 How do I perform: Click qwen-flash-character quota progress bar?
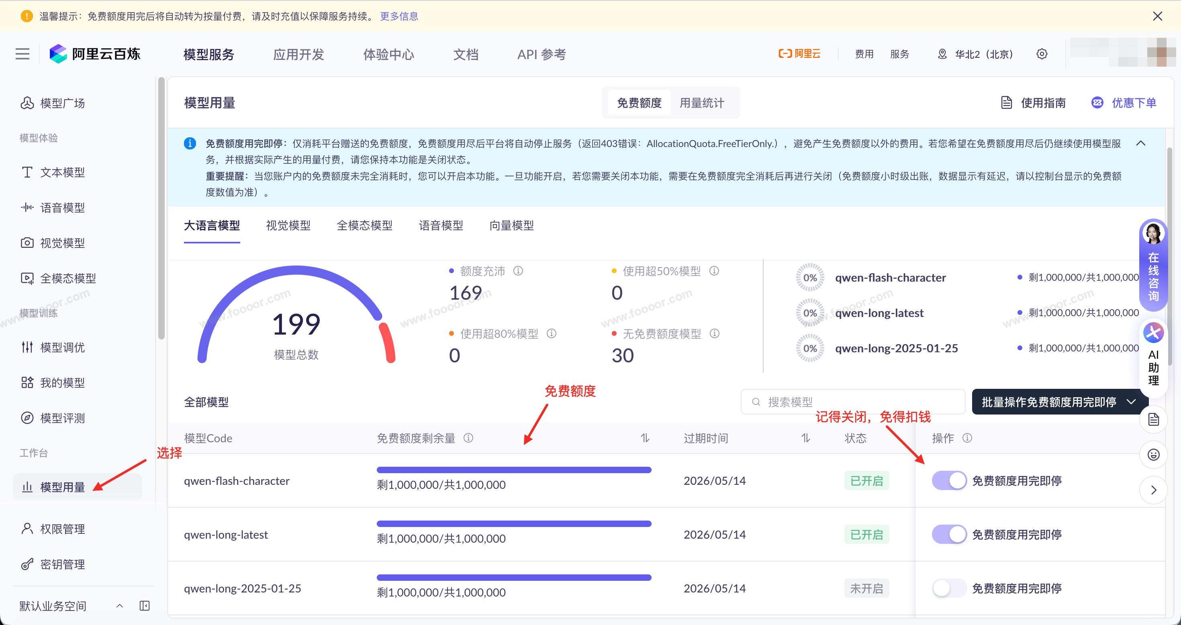(x=513, y=470)
